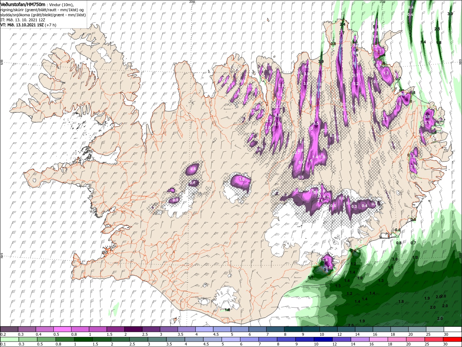Select the 0.3 light green rain scale swatch
462x347 pixels.
(28, 339)
